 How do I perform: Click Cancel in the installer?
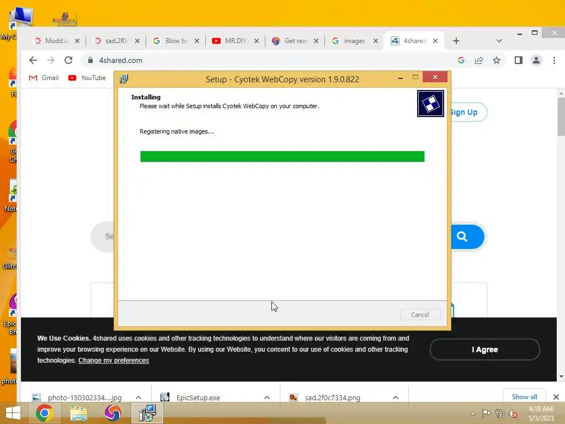(420, 314)
